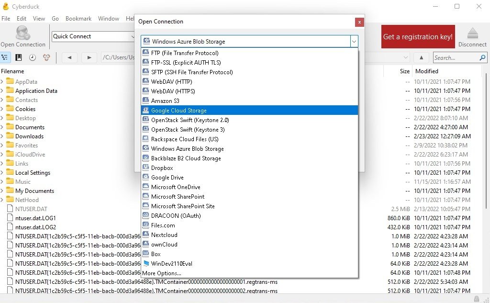Screen dimensions: 490x303
Task: Open the Bookmarks view icon
Action: tap(19, 57)
